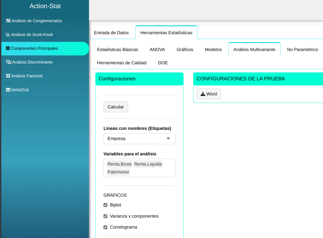This screenshot has height=238, width=323.
Task: Click the Componentes Principales icon
Action: click(x=8, y=48)
